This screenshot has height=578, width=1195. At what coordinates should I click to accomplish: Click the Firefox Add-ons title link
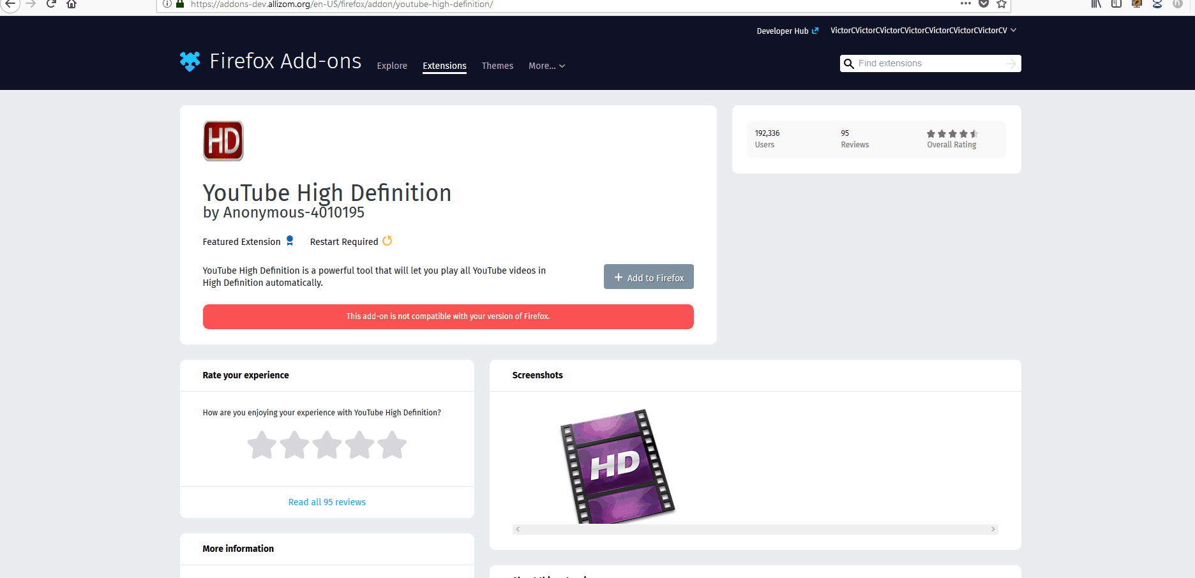point(285,61)
